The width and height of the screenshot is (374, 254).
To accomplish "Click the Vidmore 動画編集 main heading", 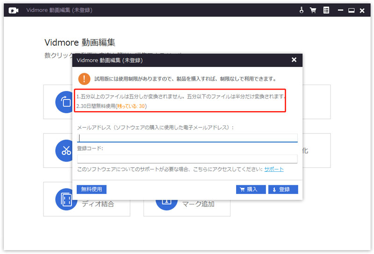I will (80, 42).
